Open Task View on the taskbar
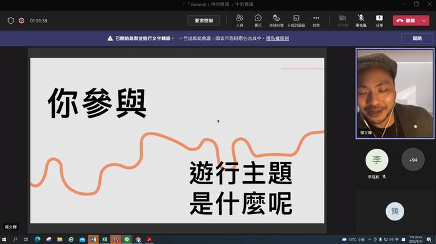 click(x=26, y=239)
